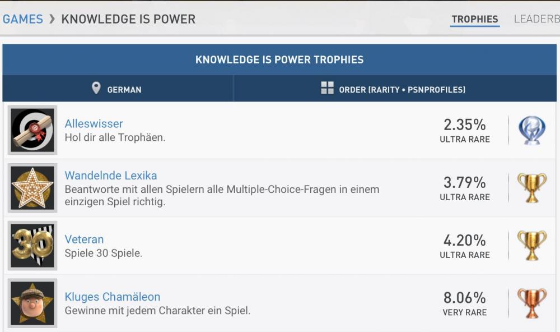
Task: Switch to the Trophies tab
Action: [x=475, y=19]
